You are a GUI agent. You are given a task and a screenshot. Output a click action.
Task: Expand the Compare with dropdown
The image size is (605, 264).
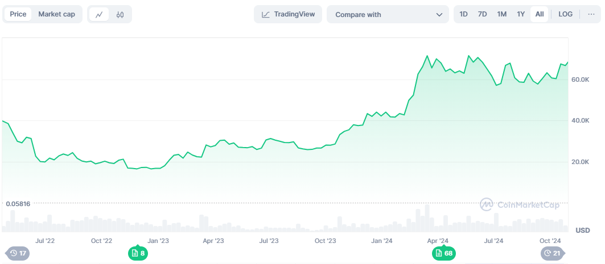pos(388,15)
